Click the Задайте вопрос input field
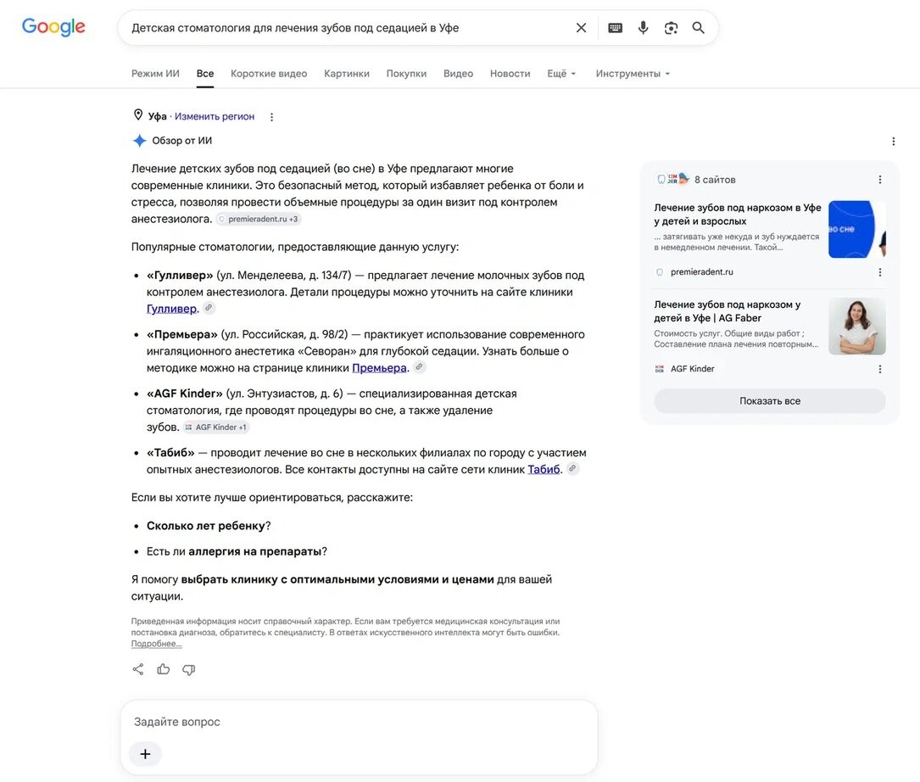This screenshot has width=920, height=782. click(x=359, y=722)
